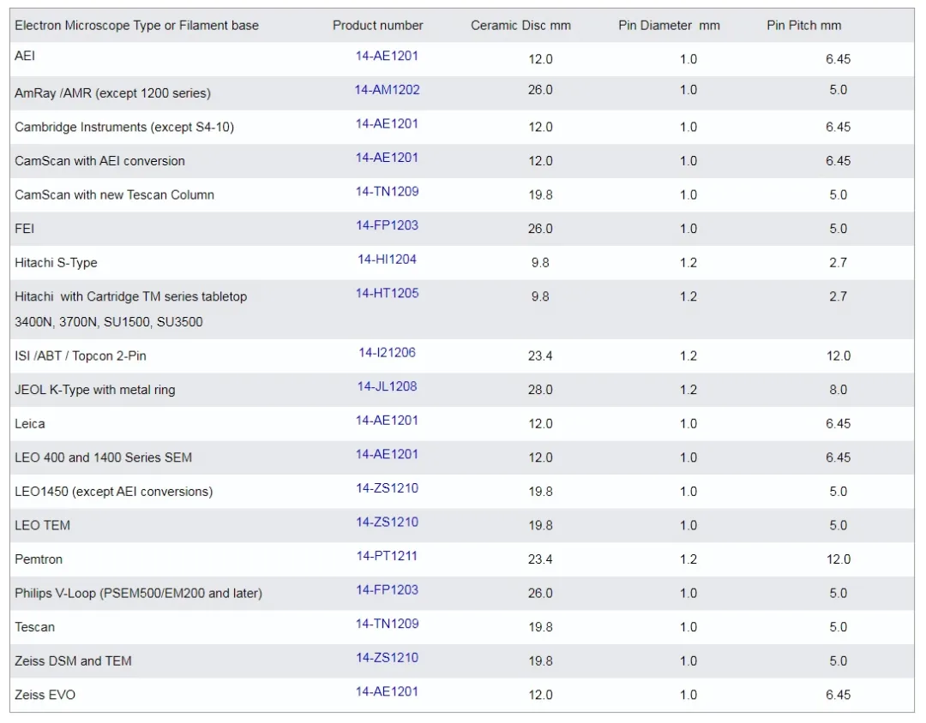Select the 'FEI' row label
926x723 pixels.
pyautogui.click(x=24, y=229)
